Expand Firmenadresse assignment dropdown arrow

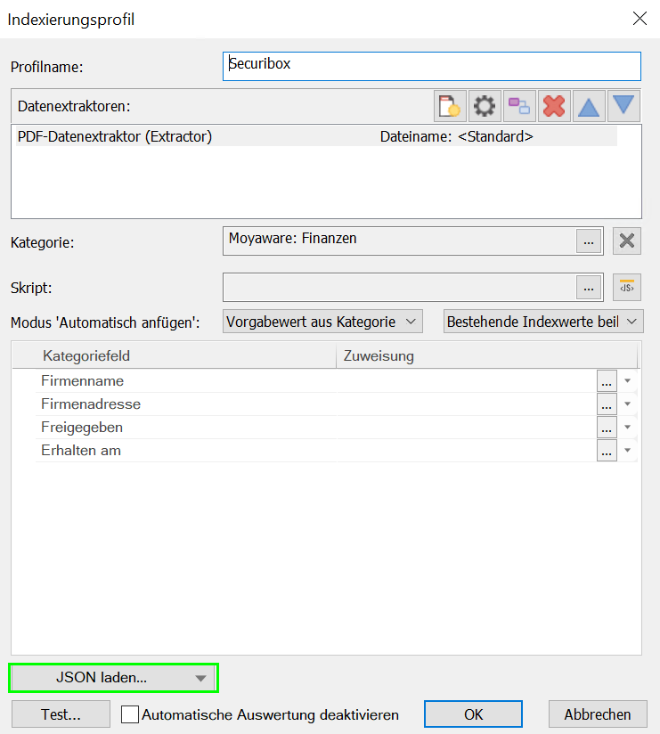(x=627, y=404)
